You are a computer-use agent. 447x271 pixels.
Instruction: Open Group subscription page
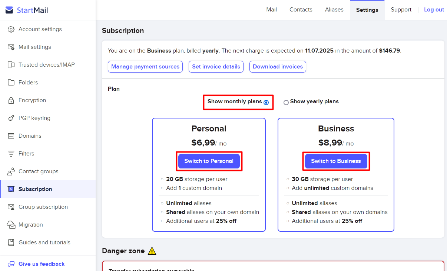(x=48, y=207)
